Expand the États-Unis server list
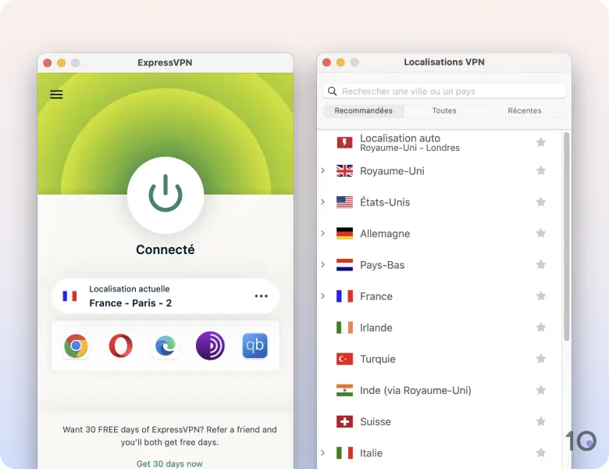609x469 pixels. pos(322,202)
